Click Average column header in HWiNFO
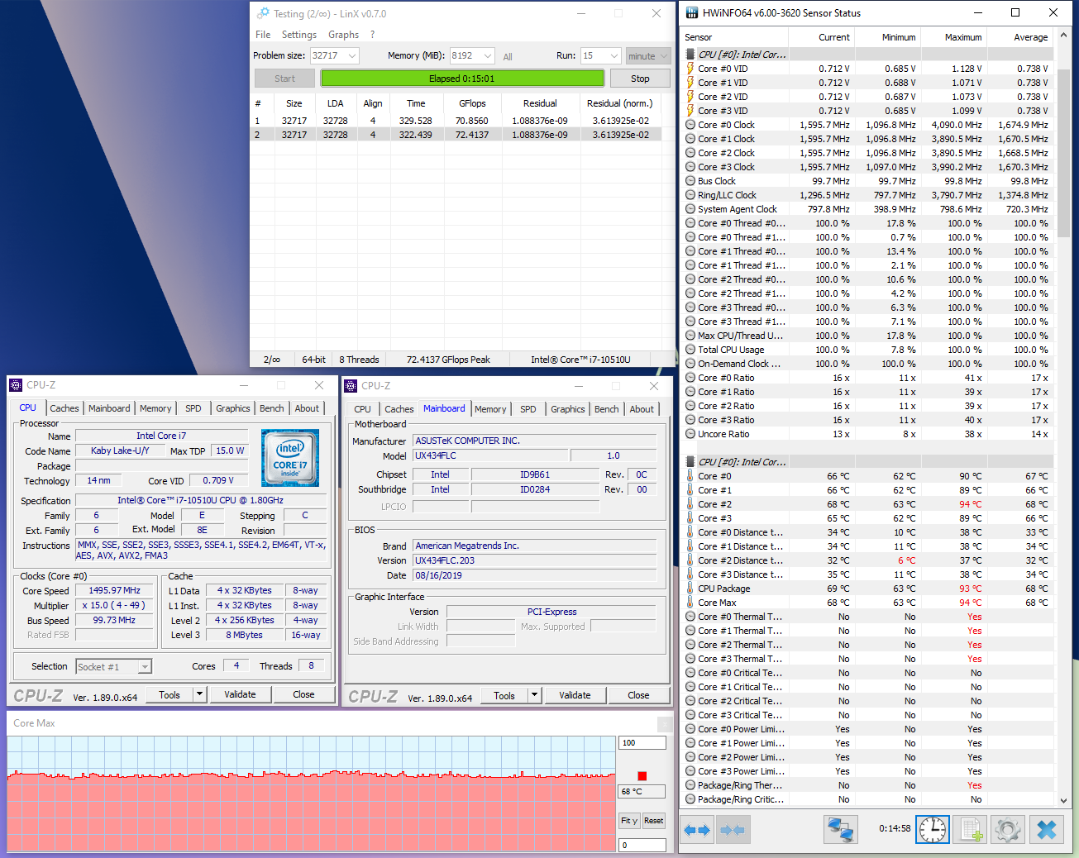The image size is (1079, 858). [1021, 37]
